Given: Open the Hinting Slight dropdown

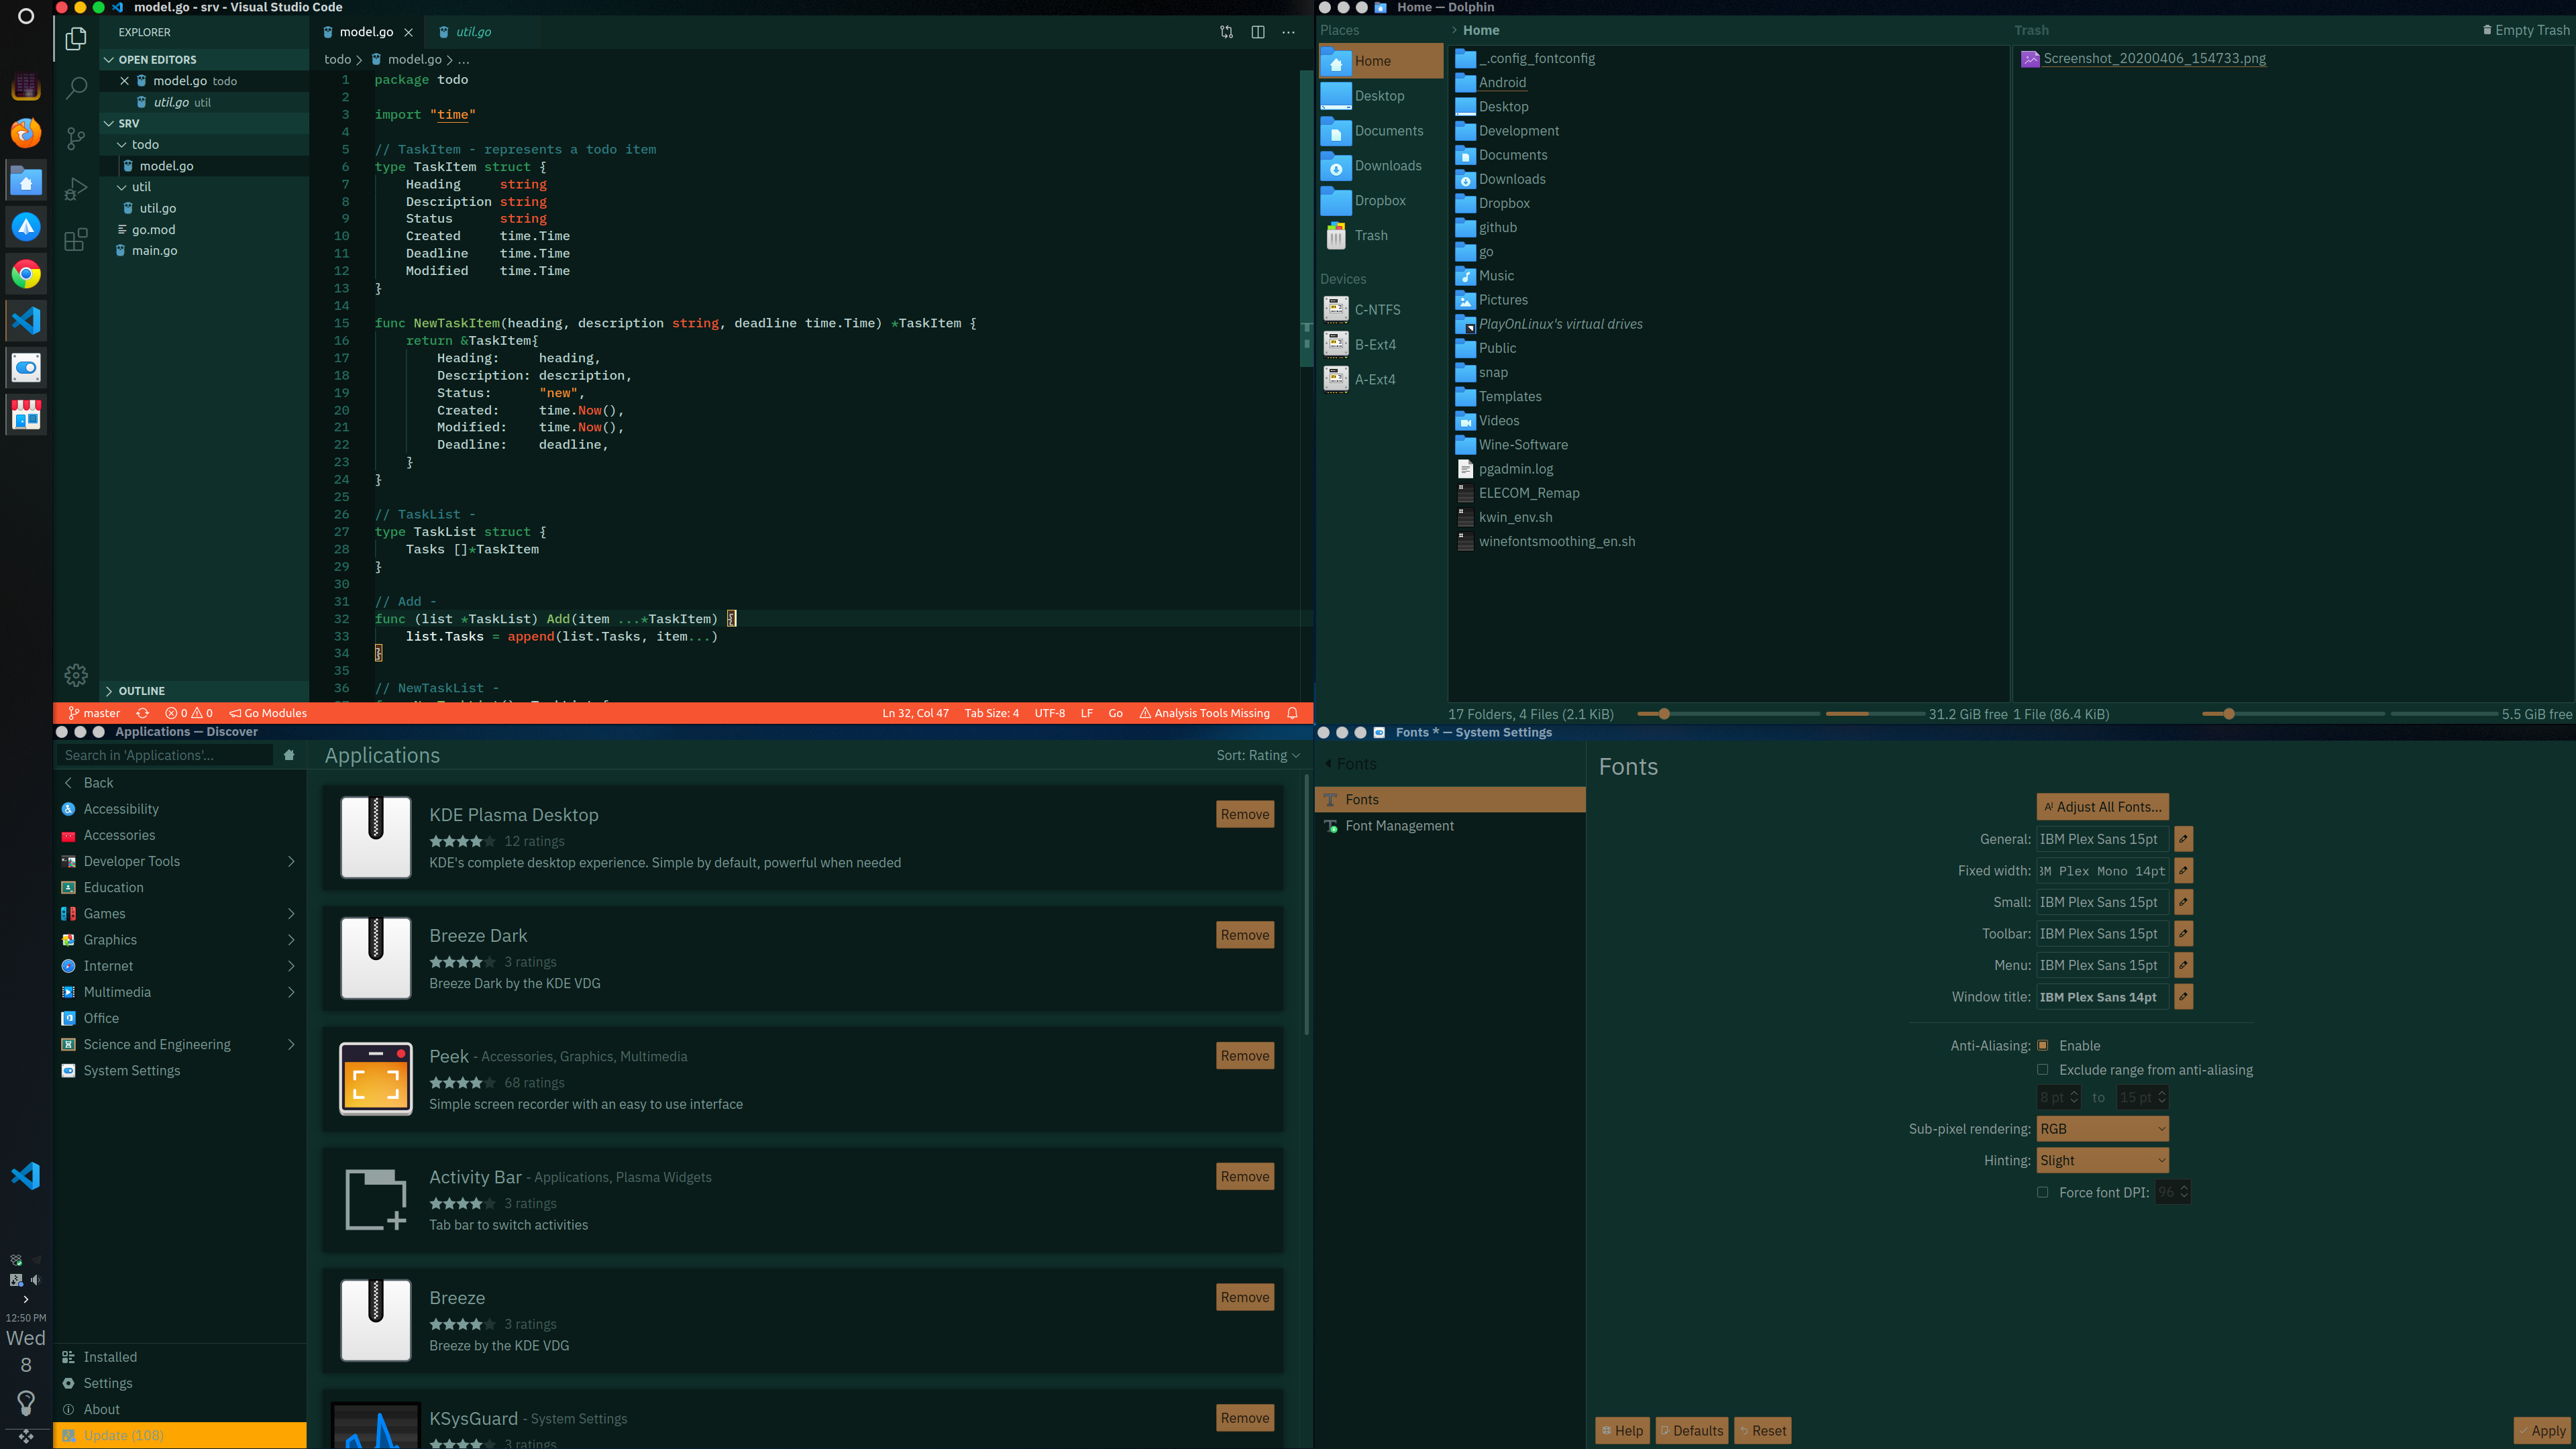Looking at the screenshot, I should [2102, 1160].
